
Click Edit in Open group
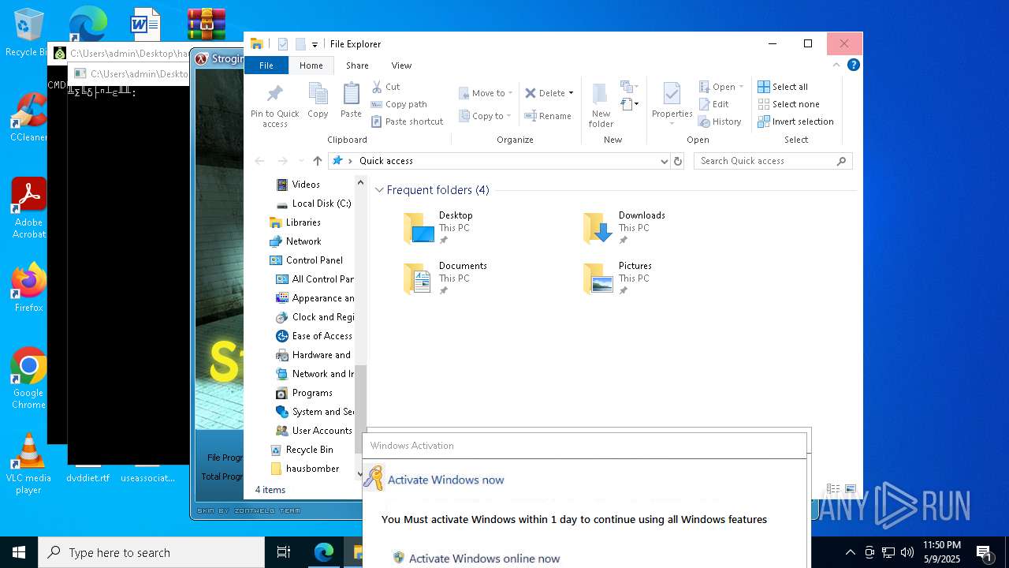pyautogui.click(x=714, y=104)
